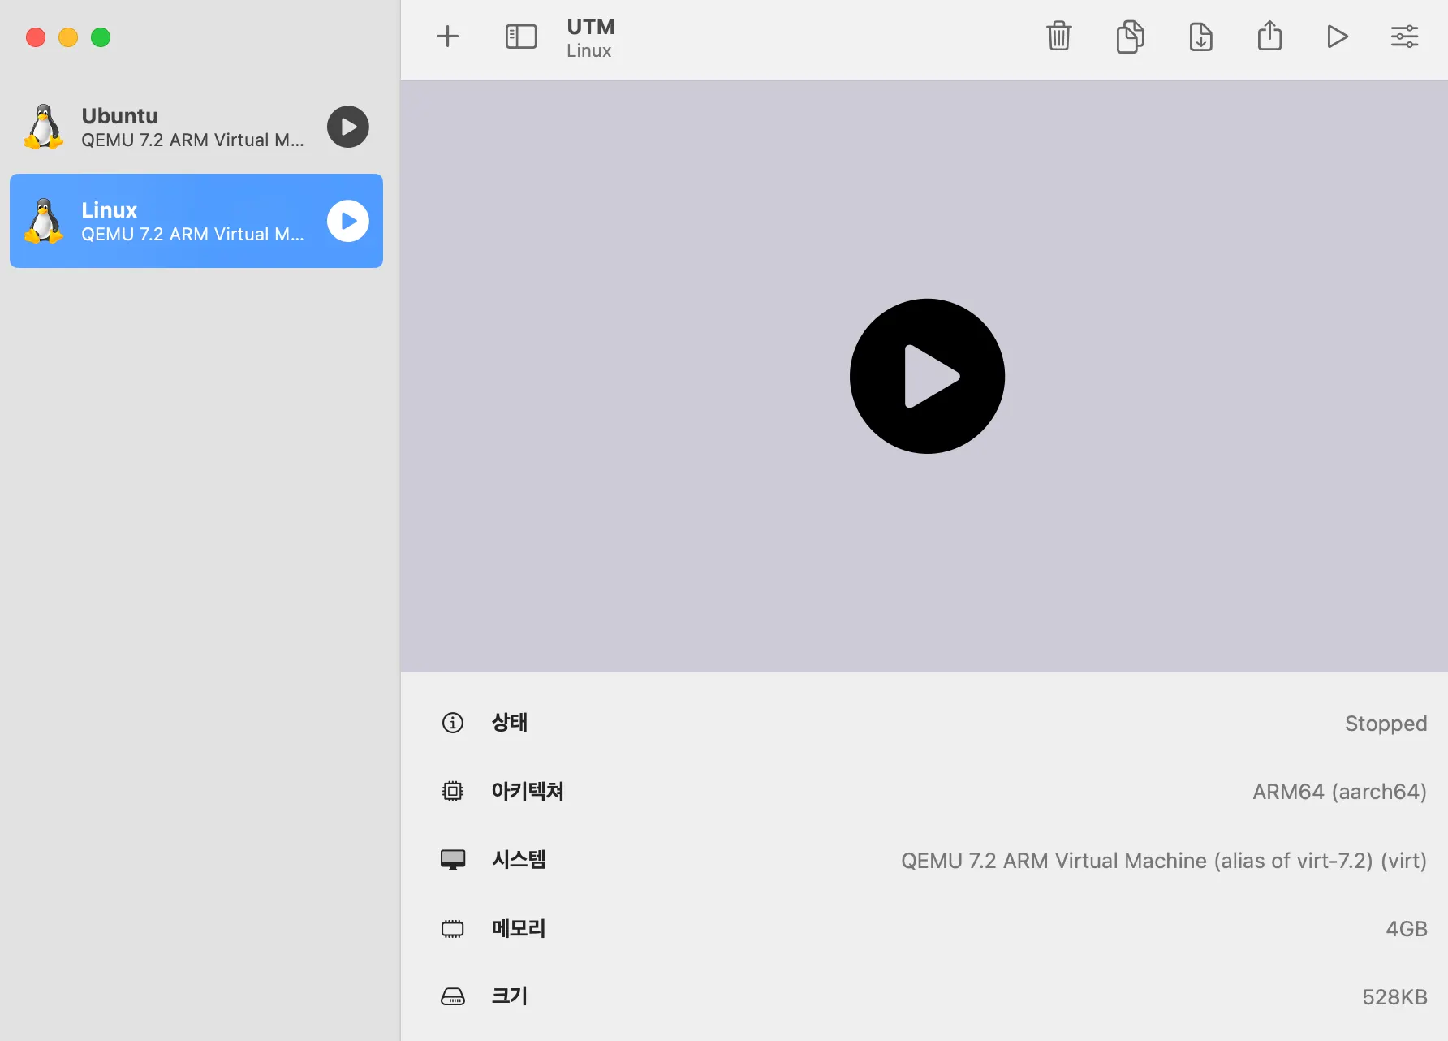Screen dimensions: 1448x1041
Task: Click the Ubuntu penguin icon
Action: [45, 127]
